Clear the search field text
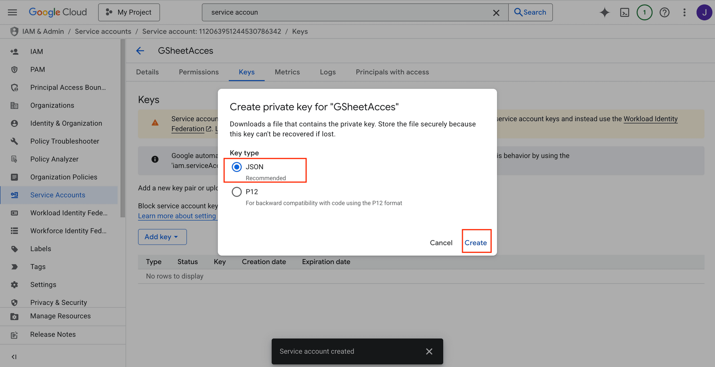The width and height of the screenshot is (715, 367). [496, 13]
